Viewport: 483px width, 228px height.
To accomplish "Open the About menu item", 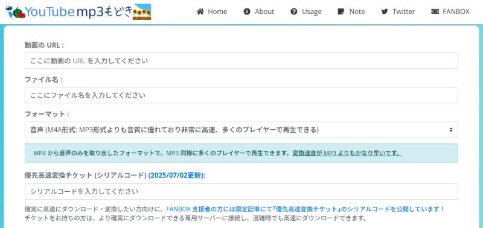I will pos(259,11).
